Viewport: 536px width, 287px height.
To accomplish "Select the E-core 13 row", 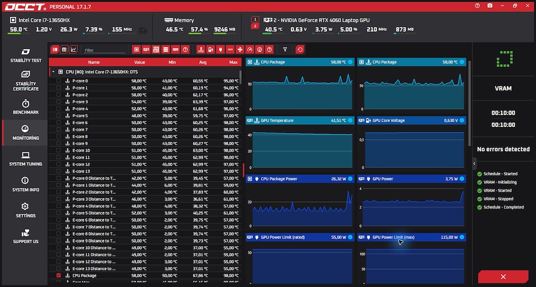I will tap(145, 171).
